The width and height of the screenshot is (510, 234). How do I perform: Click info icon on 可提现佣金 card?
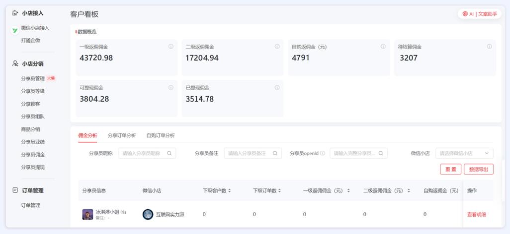point(171,88)
